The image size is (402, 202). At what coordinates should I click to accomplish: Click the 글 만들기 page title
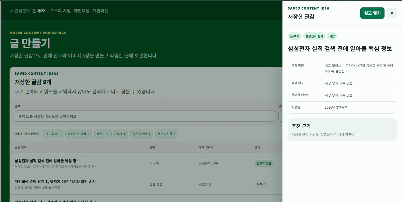coord(30,43)
